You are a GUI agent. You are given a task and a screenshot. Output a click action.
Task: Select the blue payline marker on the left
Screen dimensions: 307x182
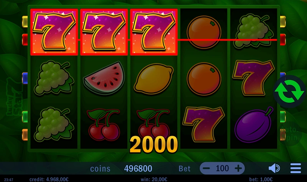pos(25,78)
